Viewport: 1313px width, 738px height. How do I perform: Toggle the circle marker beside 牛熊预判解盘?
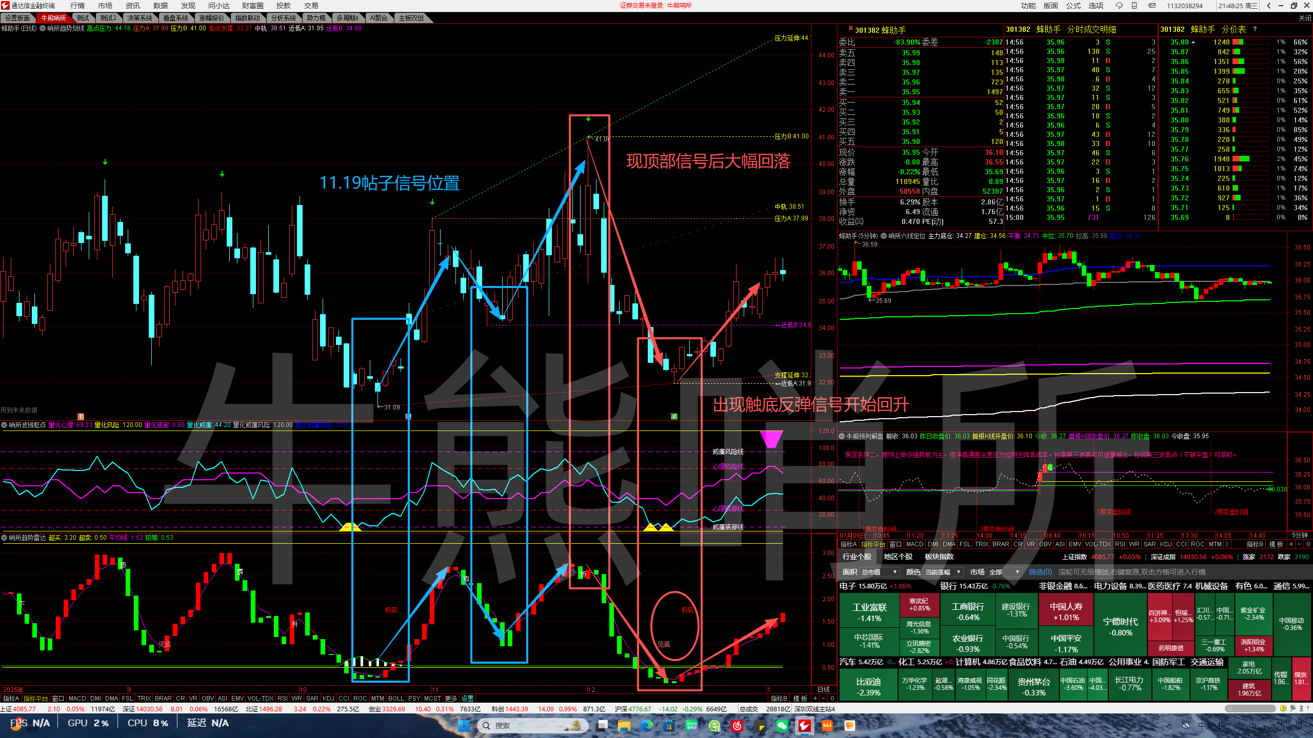842,436
